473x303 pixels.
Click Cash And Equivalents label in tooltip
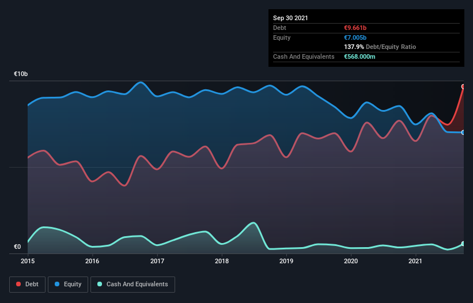coord(304,56)
